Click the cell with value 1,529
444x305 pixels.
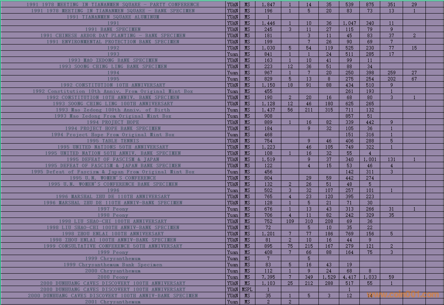tap(328, 277)
